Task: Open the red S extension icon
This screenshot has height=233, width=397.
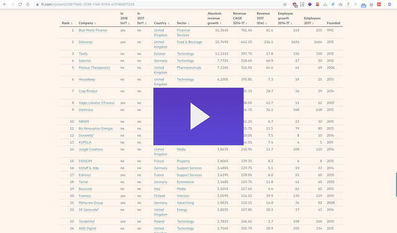Action: (318, 4)
